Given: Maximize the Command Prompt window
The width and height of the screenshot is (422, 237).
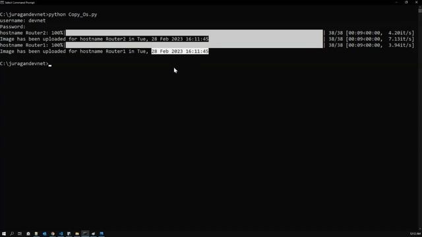Looking at the screenshot, I should [x=406, y=3].
